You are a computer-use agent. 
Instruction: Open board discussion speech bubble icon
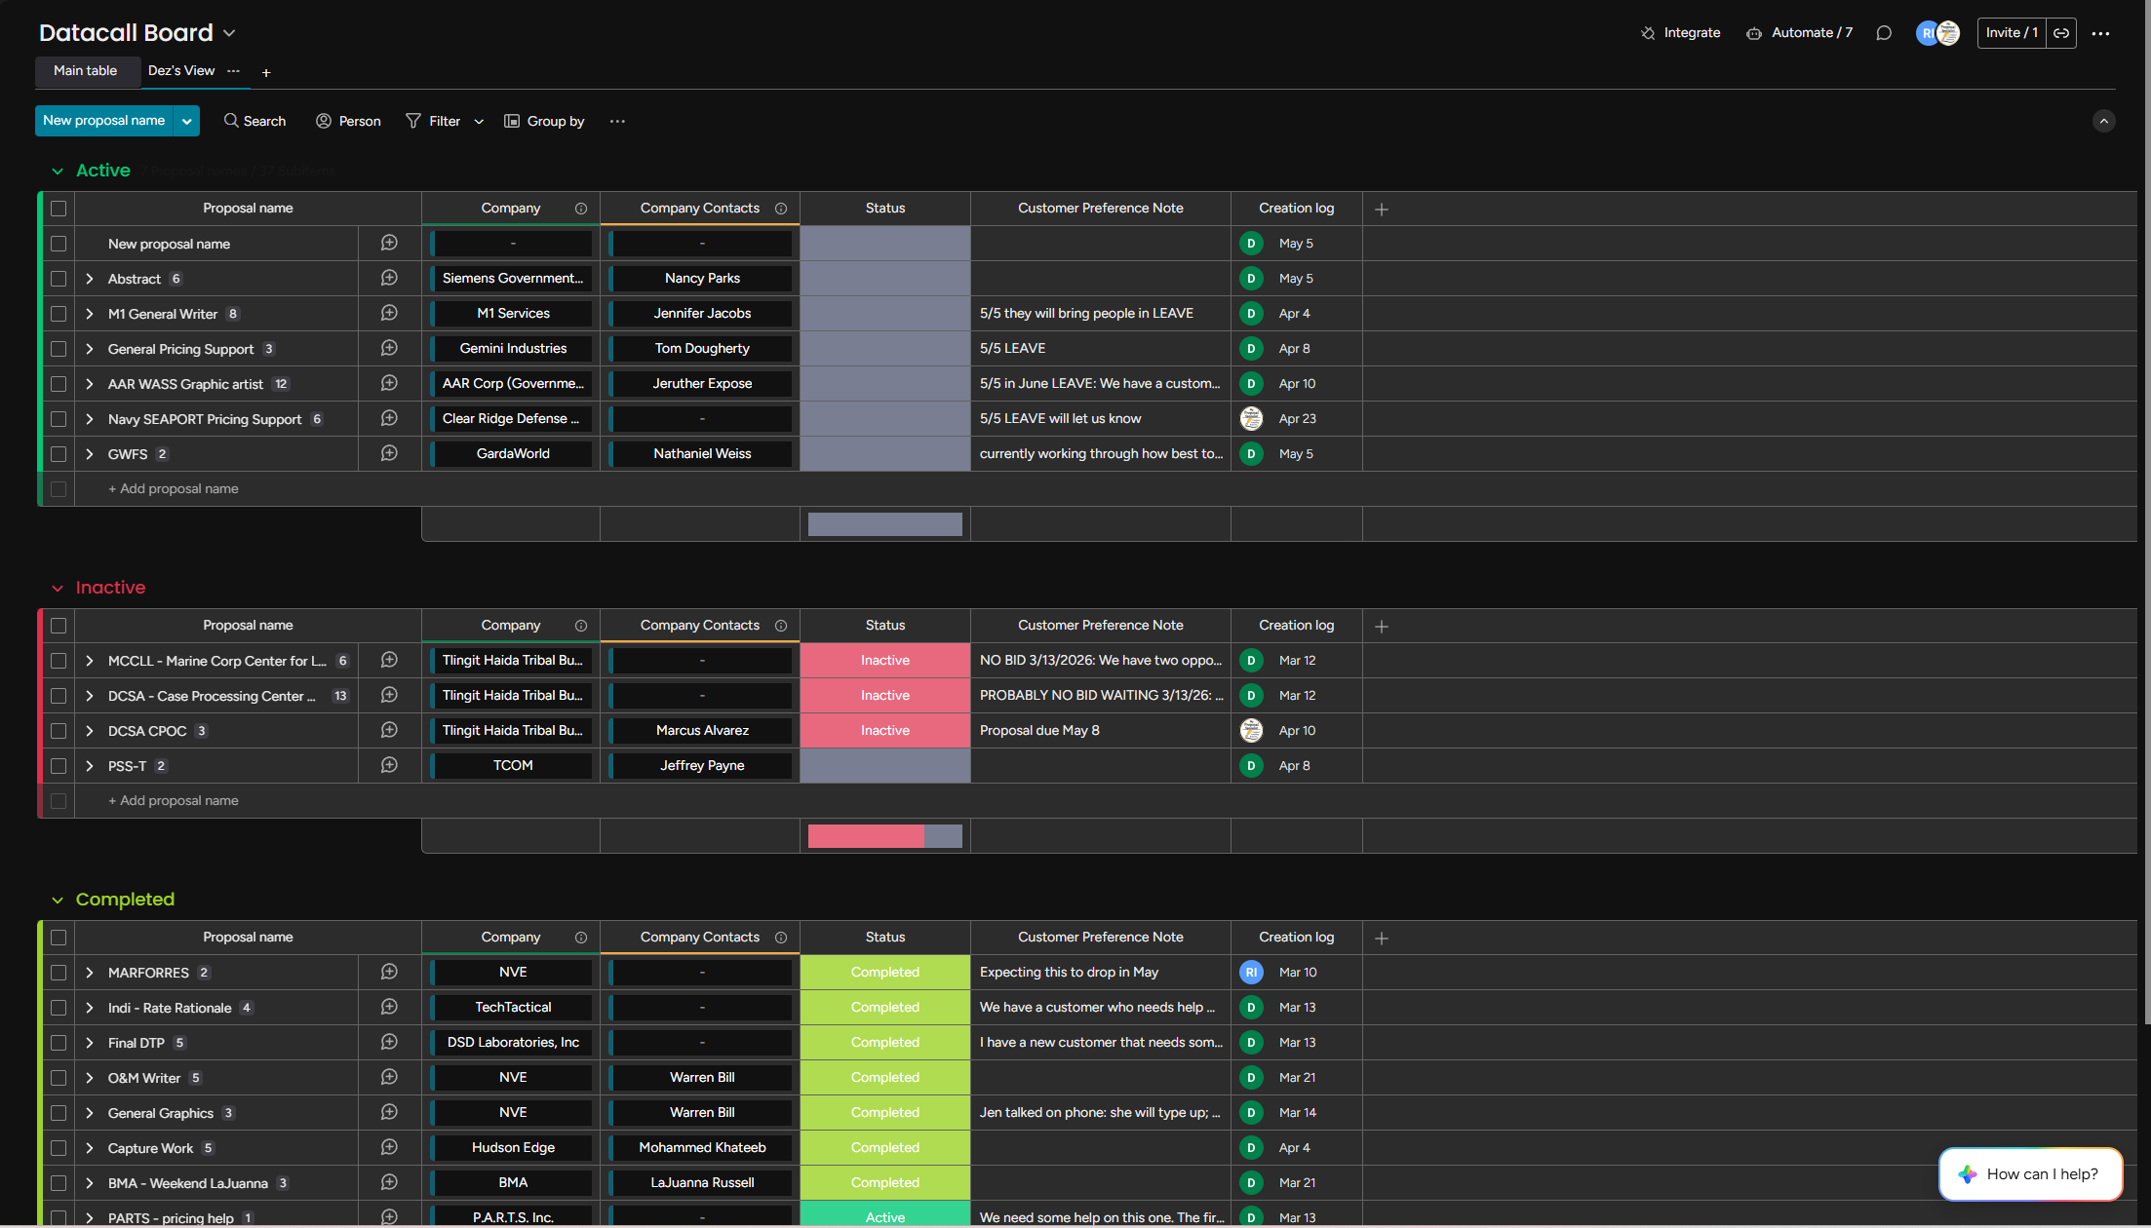pyautogui.click(x=1884, y=33)
